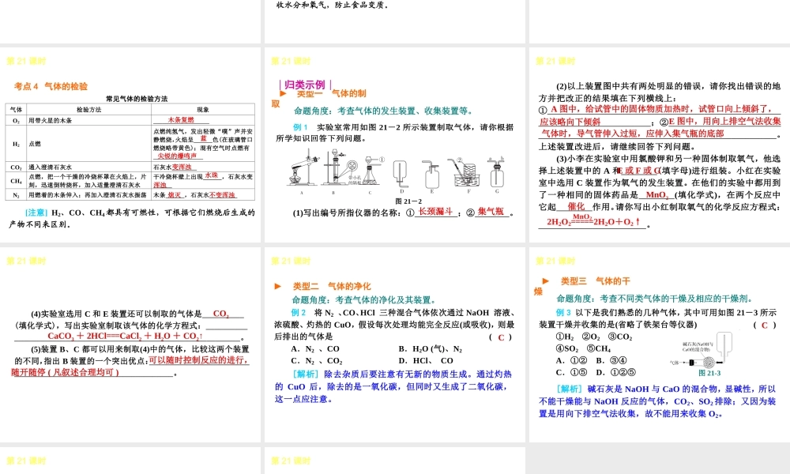Click the red answer 尖锐的爆鸣声
The image size is (790, 474).
pyautogui.click(x=177, y=156)
